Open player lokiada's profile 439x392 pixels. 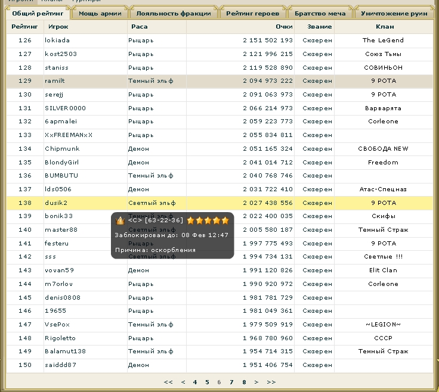point(57,41)
